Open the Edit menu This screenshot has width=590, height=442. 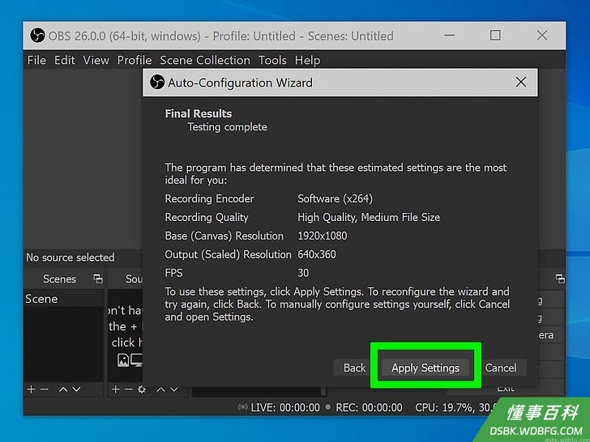pos(64,60)
